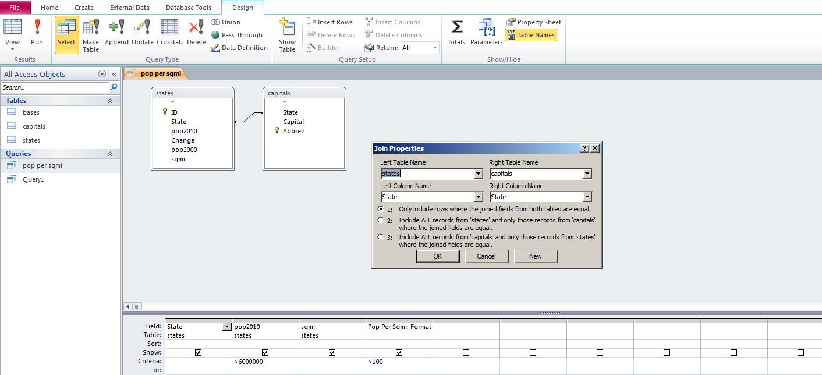Click Insert Rows in Query Setup
822x375 pixels.
tap(330, 22)
